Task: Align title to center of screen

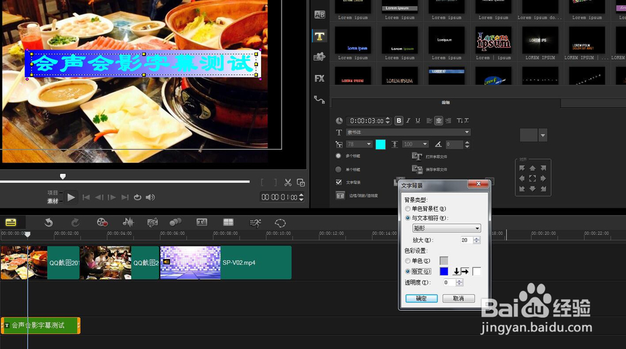Action: tap(533, 178)
